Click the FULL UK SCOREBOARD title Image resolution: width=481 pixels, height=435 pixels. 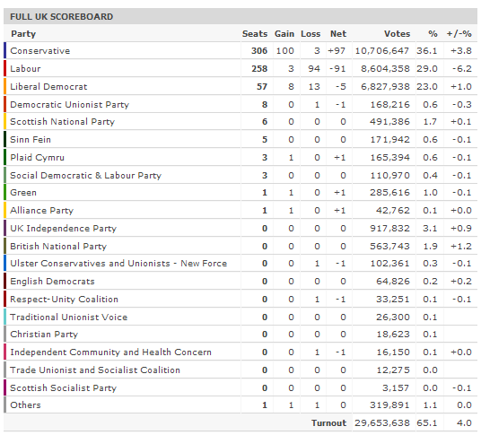click(x=61, y=16)
